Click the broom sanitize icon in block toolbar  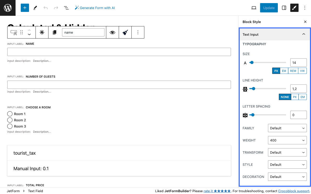click(x=125, y=32)
